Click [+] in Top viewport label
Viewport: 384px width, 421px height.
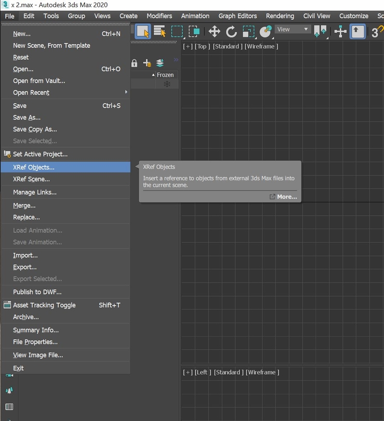188,46
